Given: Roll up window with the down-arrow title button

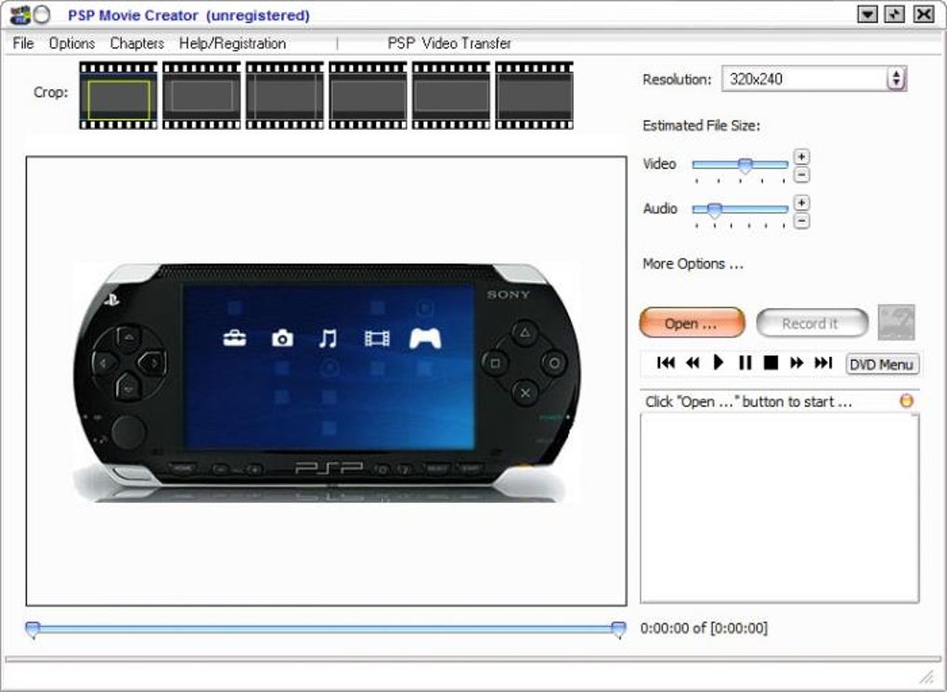Looking at the screenshot, I should (867, 15).
